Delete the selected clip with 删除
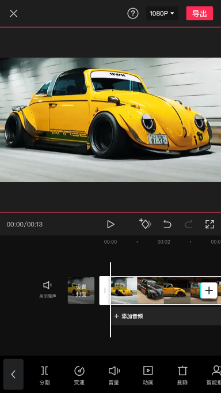Image resolution: width=221 pixels, height=393 pixels. 182,375
